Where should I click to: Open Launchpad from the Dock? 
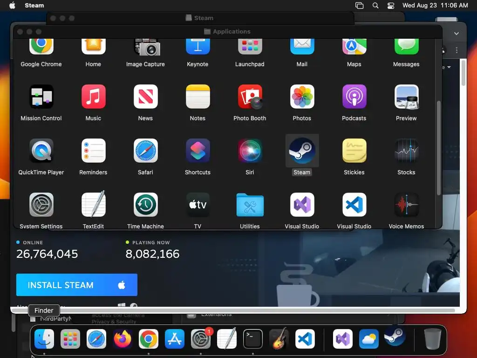coord(70,339)
